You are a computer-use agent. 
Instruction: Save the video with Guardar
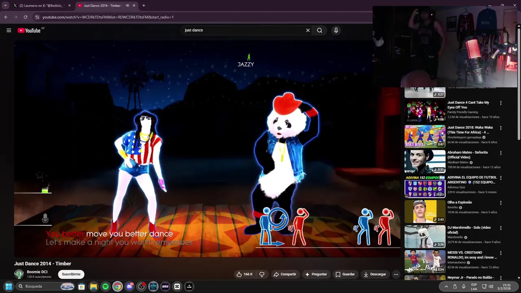345,274
